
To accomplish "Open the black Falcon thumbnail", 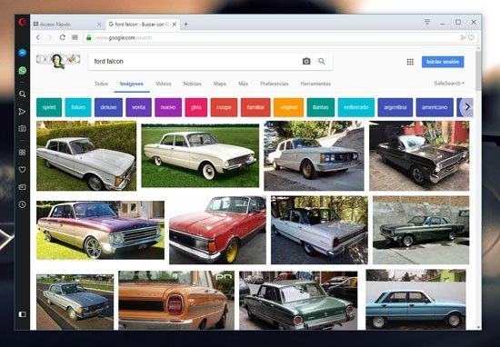I will tap(419, 156).
